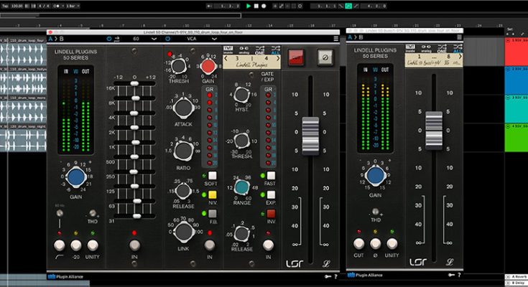
Task: Toggle the red INV button on gate
Action: (x=272, y=213)
